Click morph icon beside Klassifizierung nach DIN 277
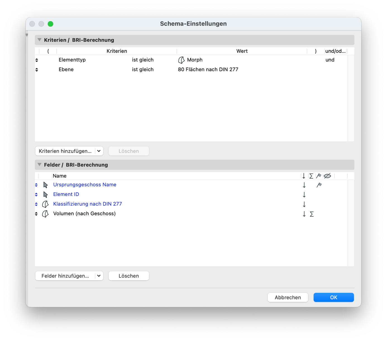 [x=45, y=204]
